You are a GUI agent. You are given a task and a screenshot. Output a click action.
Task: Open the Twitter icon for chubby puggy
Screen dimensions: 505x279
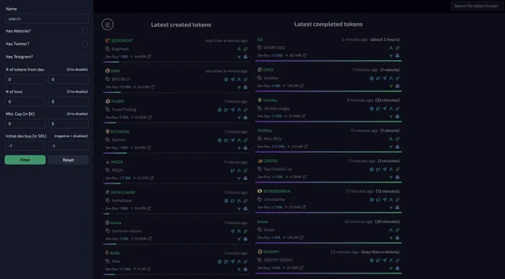tap(378, 109)
